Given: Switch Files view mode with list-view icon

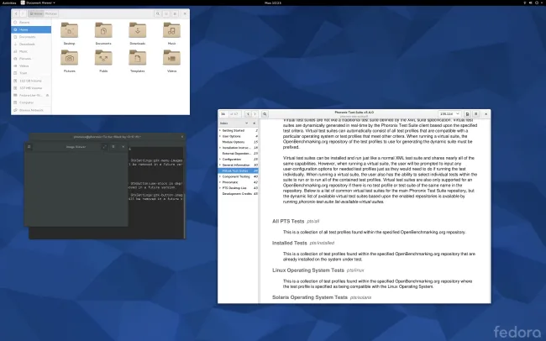Looking at the screenshot, I should (x=166, y=13).
